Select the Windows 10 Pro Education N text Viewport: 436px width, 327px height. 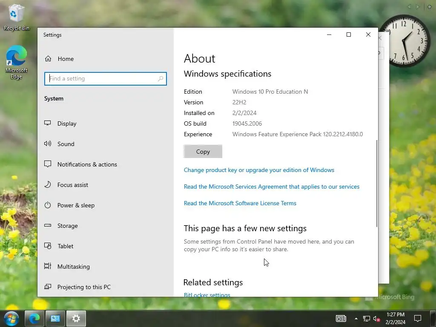[270, 92]
